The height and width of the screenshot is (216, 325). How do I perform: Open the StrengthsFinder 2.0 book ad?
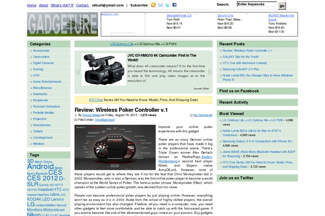pyautogui.click(x=179, y=16)
